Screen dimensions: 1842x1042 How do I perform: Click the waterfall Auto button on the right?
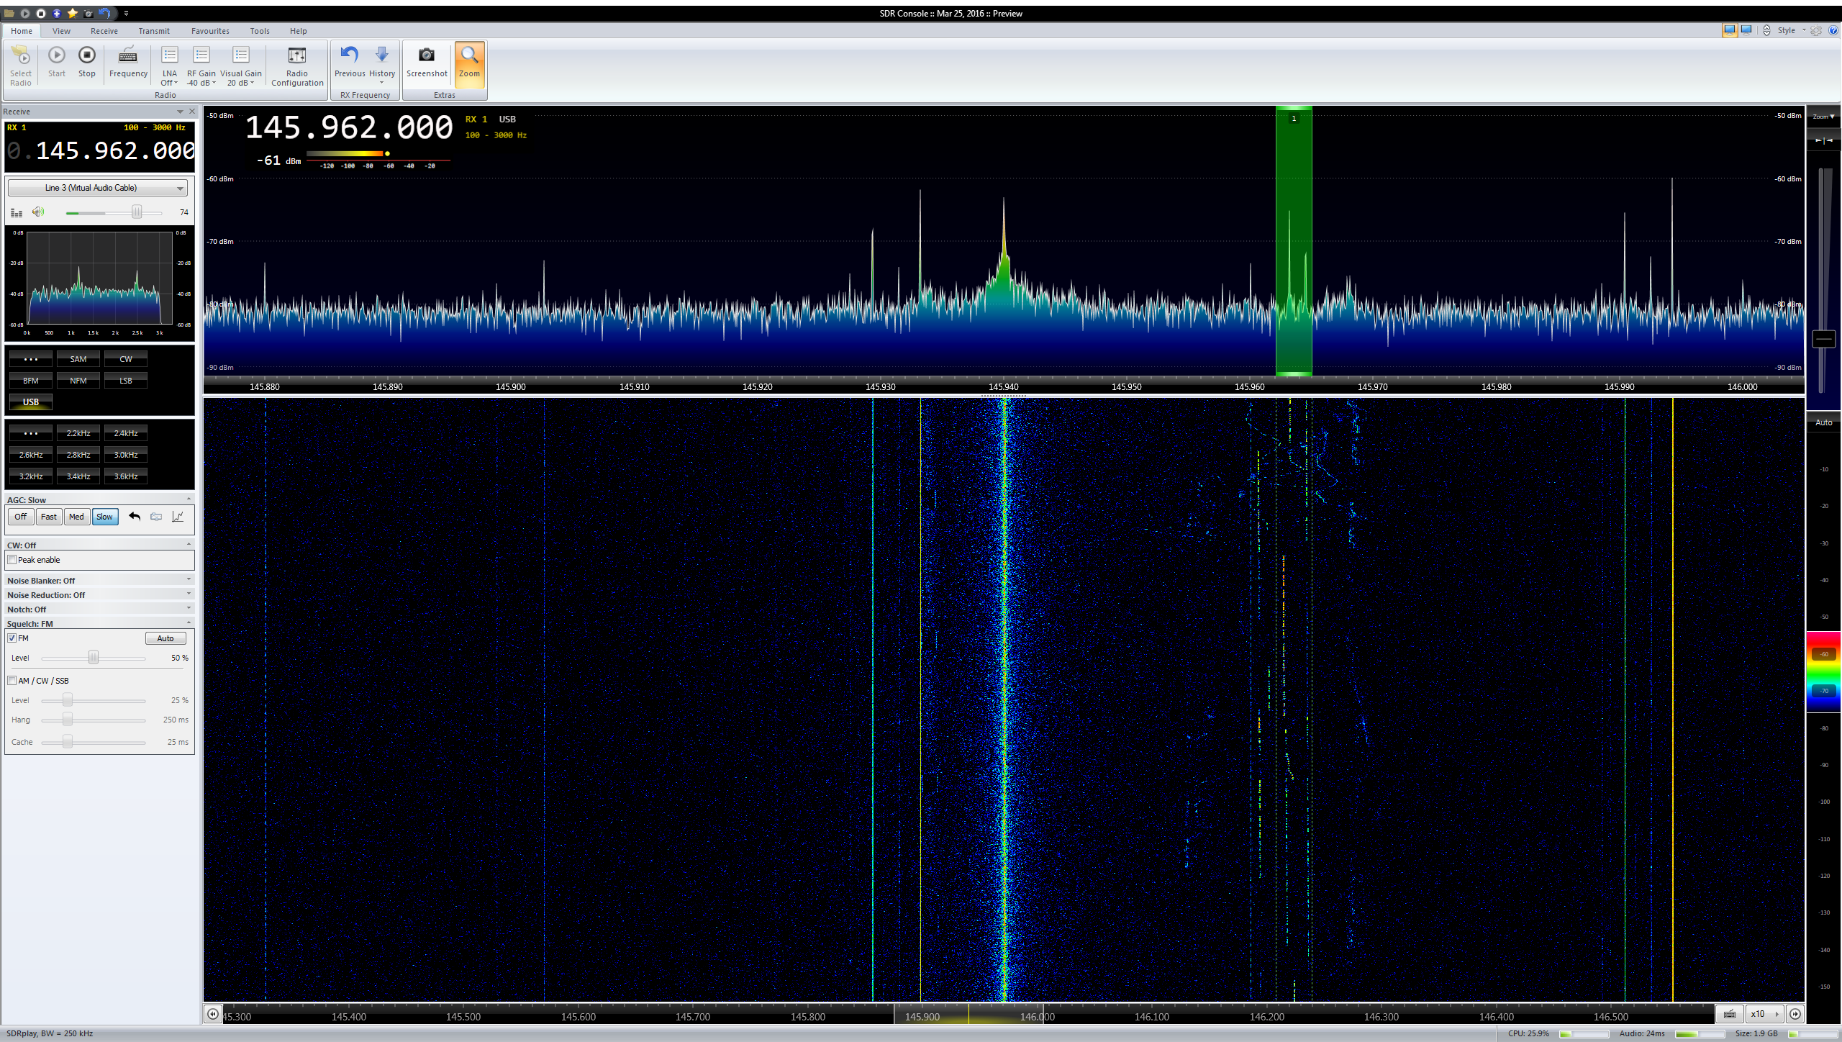tap(1824, 422)
